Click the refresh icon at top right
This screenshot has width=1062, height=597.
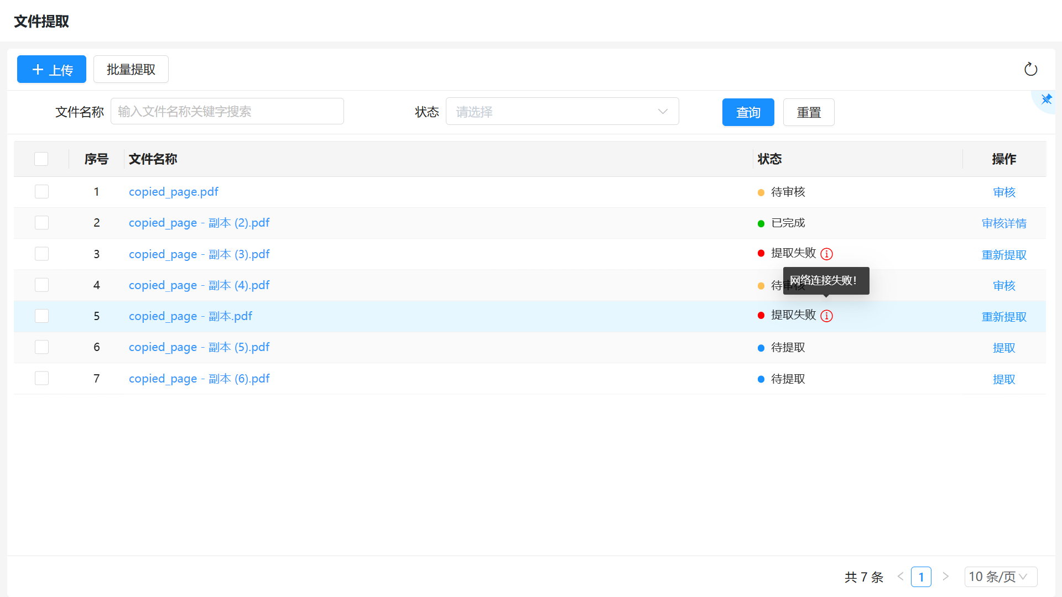point(1030,69)
